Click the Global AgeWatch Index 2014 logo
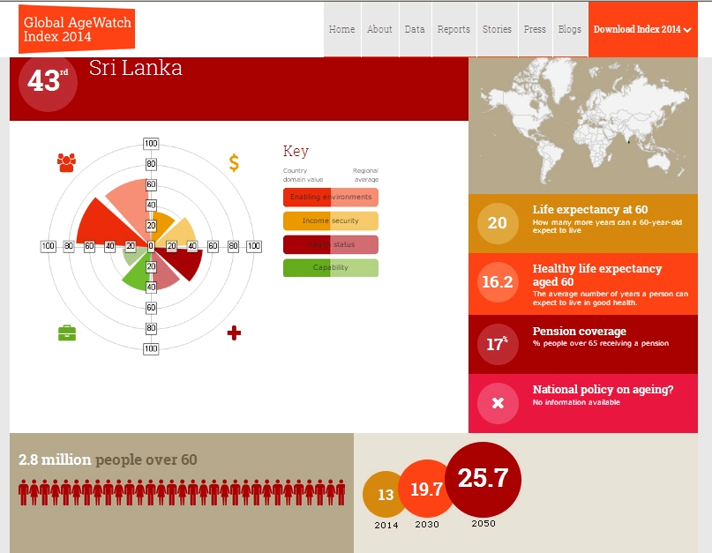This screenshot has height=553, width=712. 76,28
